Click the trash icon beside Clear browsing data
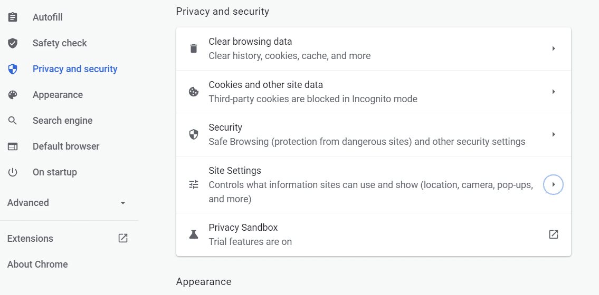The height and width of the screenshot is (295, 599). [194, 48]
